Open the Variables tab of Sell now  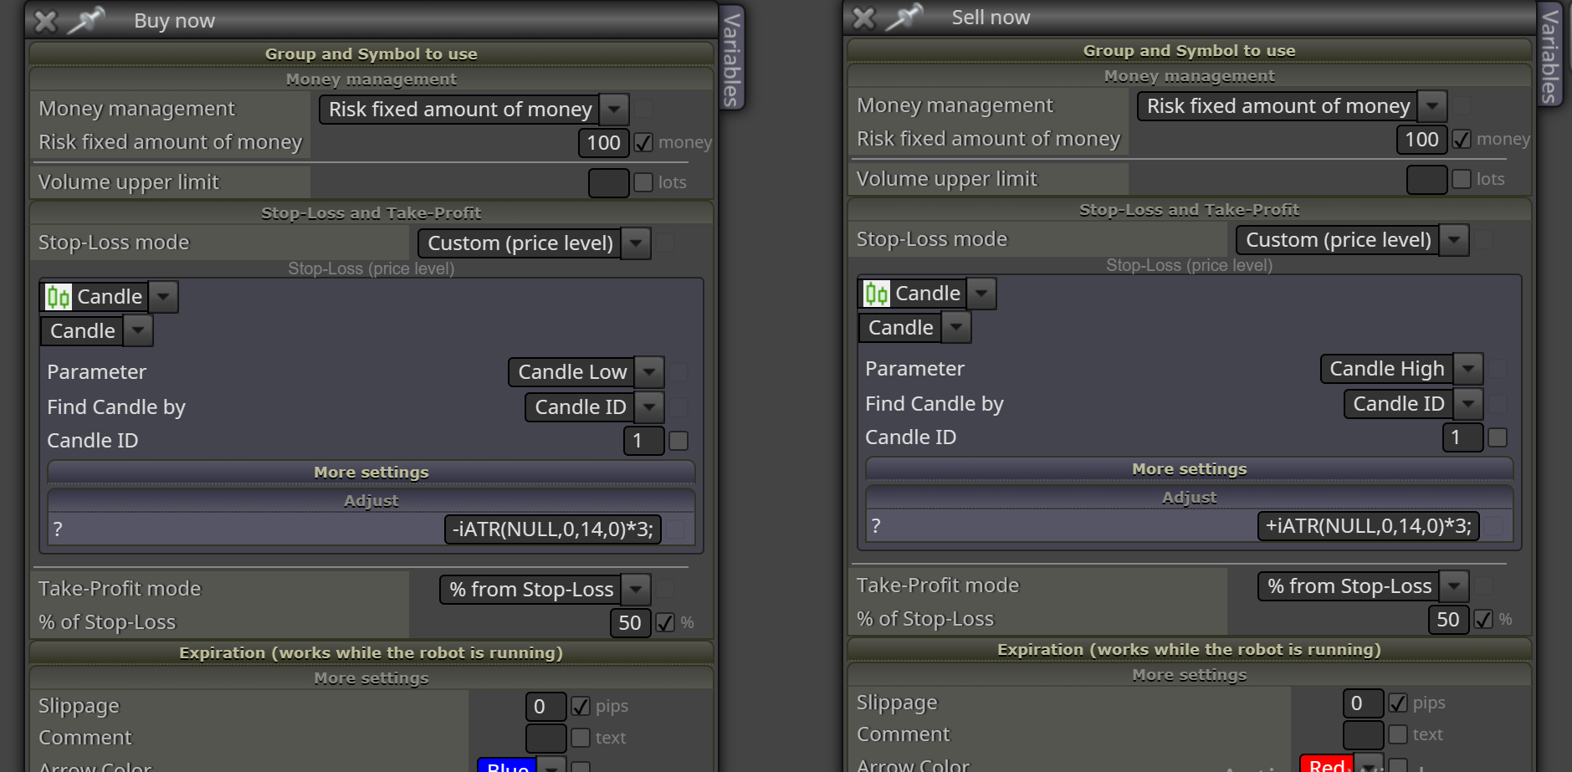pyautogui.click(x=1550, y=55)
